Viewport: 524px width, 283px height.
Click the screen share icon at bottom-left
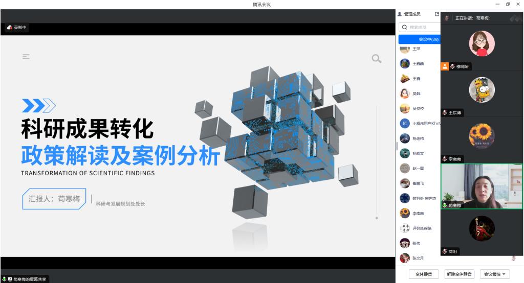tap(10, 279)
